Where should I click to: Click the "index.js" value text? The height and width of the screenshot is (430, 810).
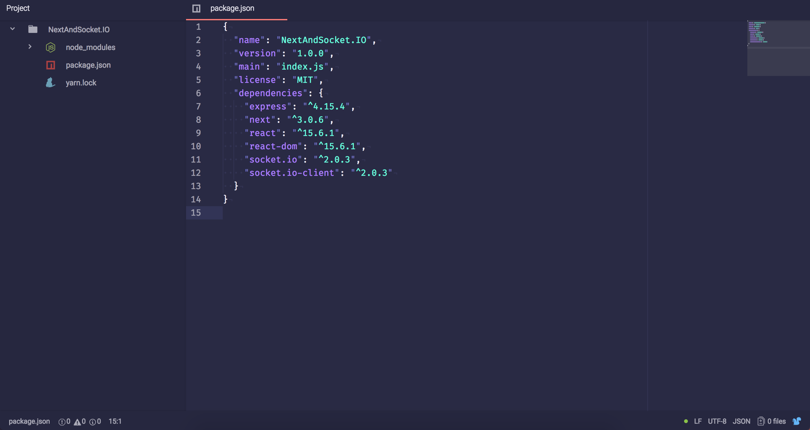302,67
